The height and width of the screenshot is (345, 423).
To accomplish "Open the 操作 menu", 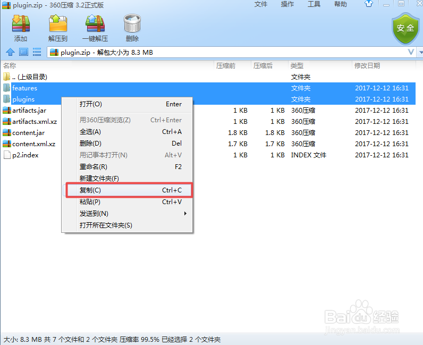I will click(287, 4).
